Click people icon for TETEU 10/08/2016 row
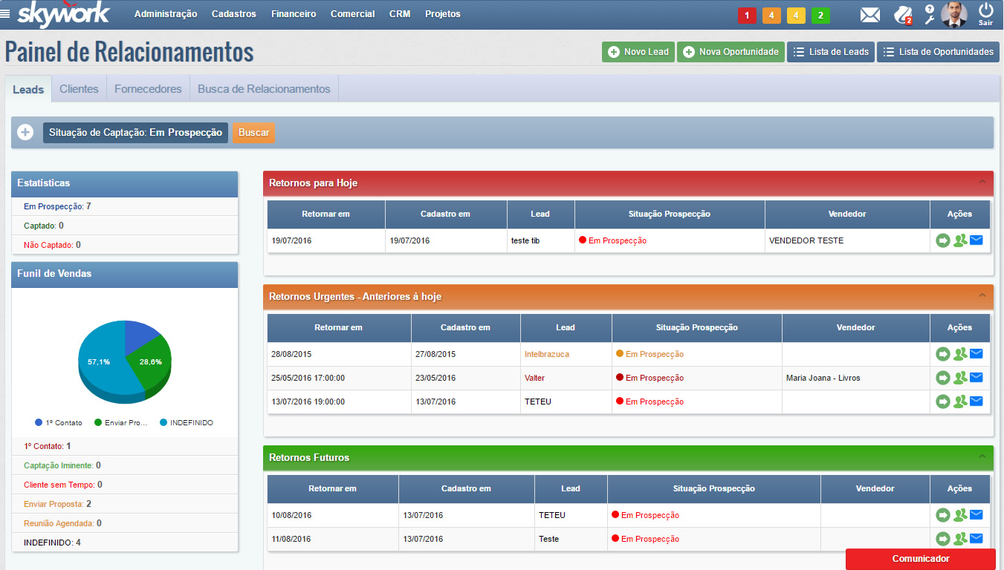Viewport: 1004px width, 570px height. pos(960,515)
